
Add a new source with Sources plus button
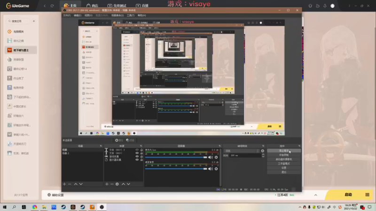tap(107, 184)
